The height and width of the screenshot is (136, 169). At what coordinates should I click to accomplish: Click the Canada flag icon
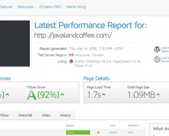pyautogui.click(x=71, y=55)
